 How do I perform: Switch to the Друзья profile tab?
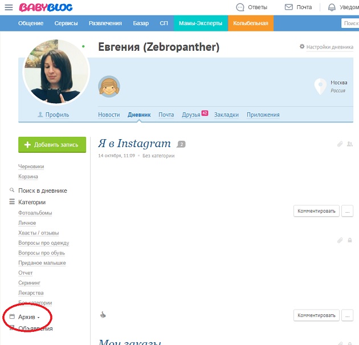click(x=191, y=115)
